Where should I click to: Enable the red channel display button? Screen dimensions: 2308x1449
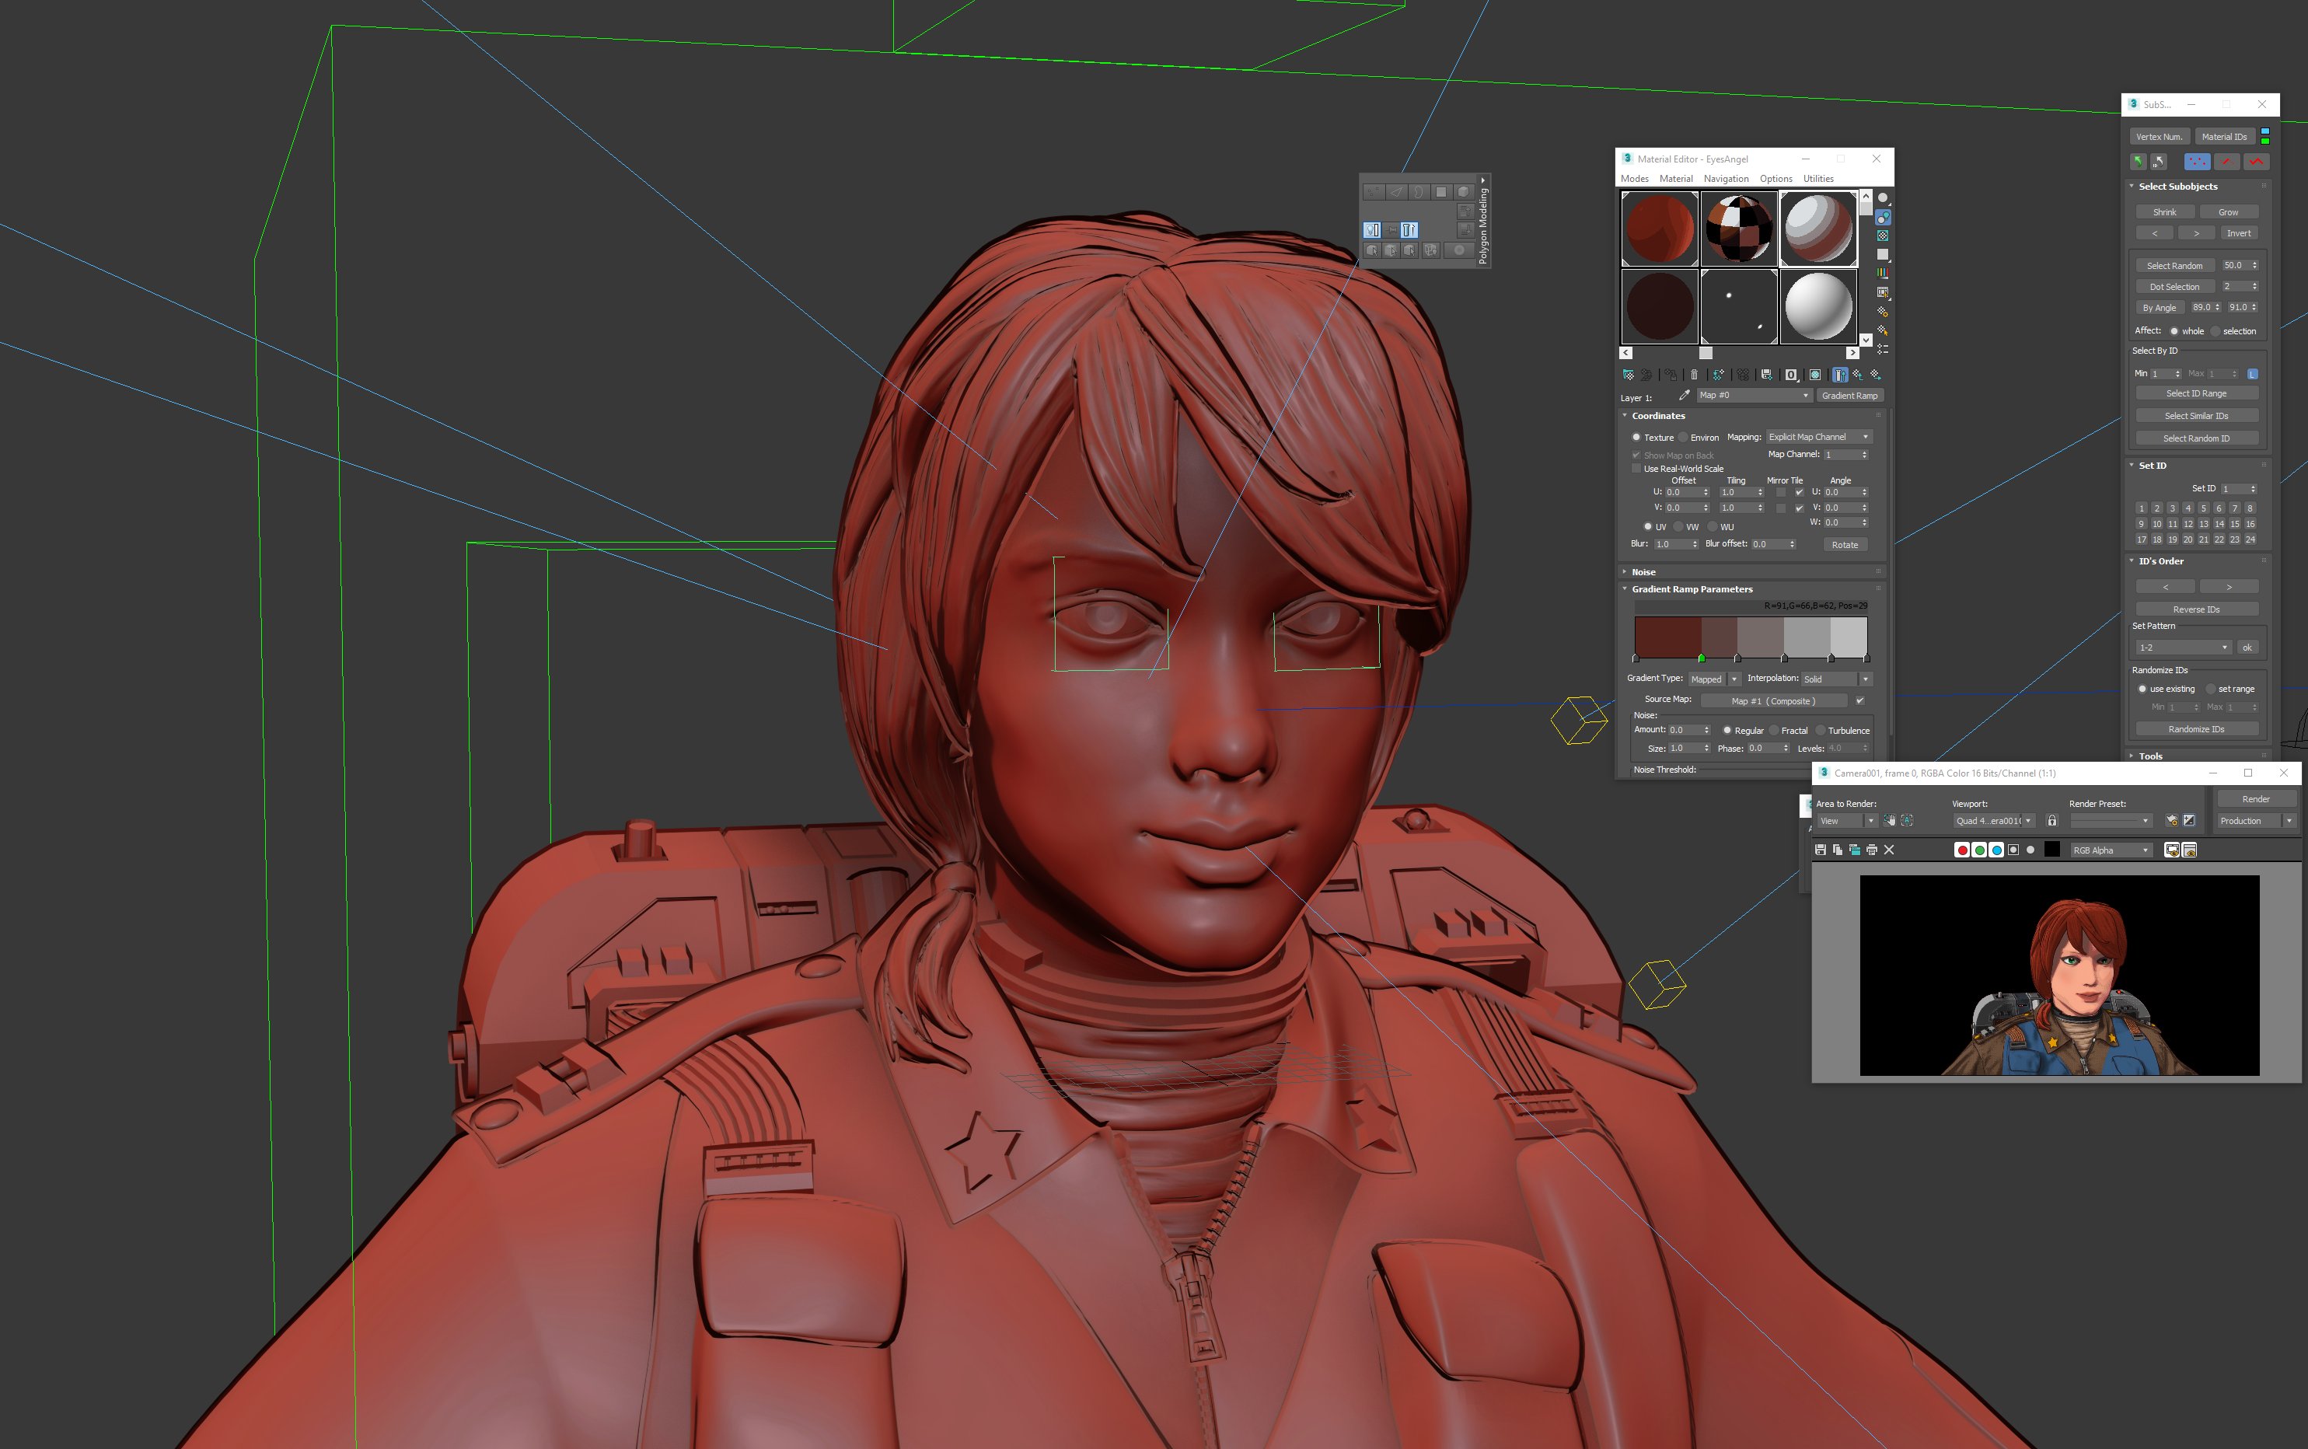[x=1962, y=850]
